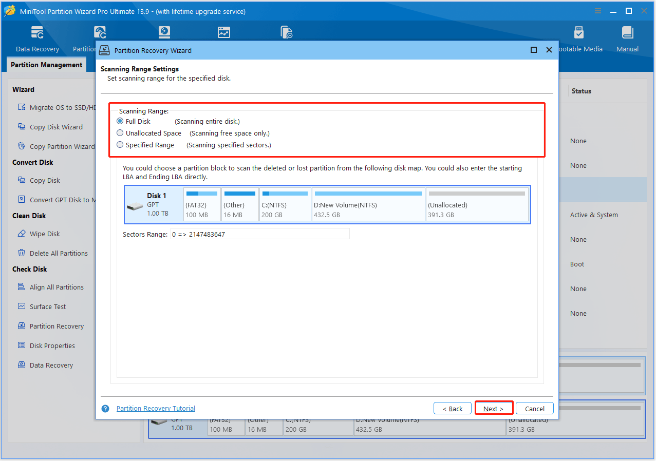Click Scanning Range Settings heading text

(x=140, y=69)
